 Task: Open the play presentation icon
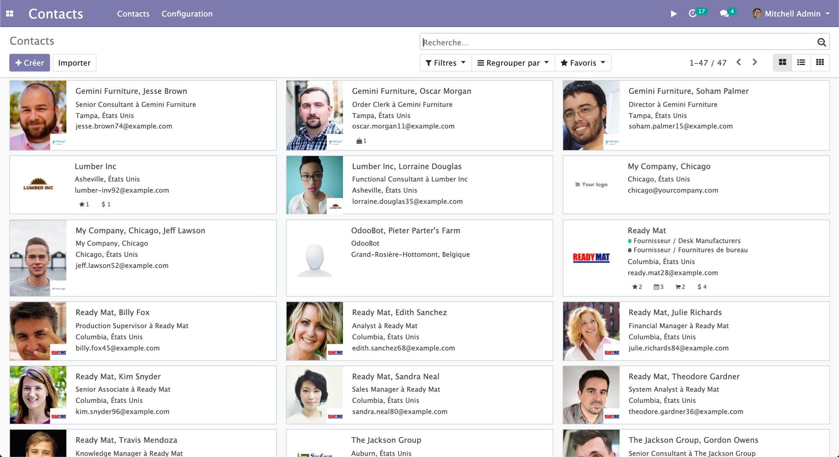click(673, 14)
